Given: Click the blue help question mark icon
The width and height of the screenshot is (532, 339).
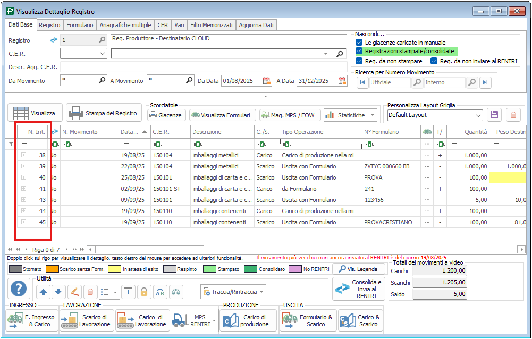Looking at the screenshot, I should click(19, 290).
